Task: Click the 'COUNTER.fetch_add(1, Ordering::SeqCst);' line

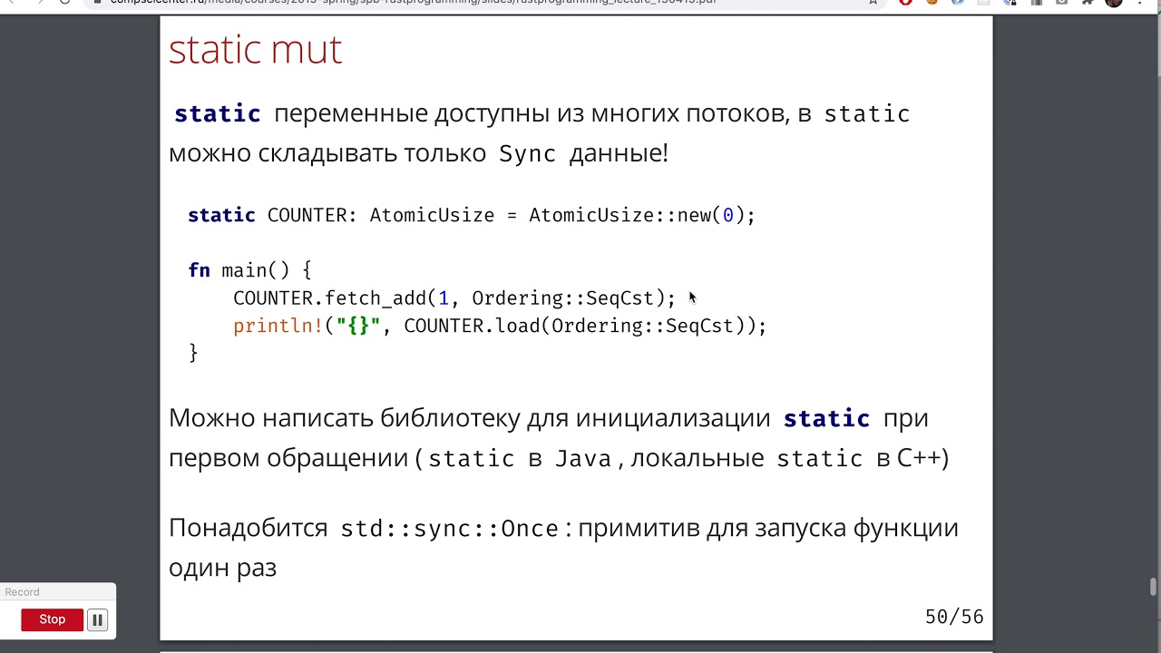Action: (x=454, y=298)
